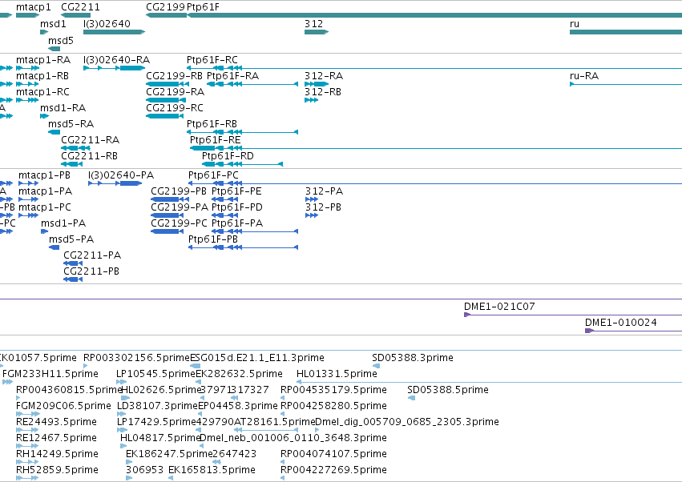Click the RP004074107.5prime EST label
The image size is (682, 482).
(333, 455)
